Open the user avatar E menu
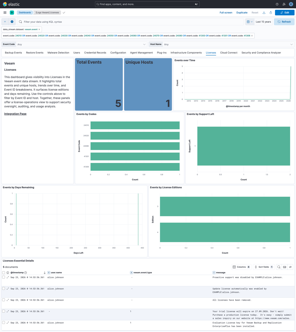296x332 pixels. (291, 4)
